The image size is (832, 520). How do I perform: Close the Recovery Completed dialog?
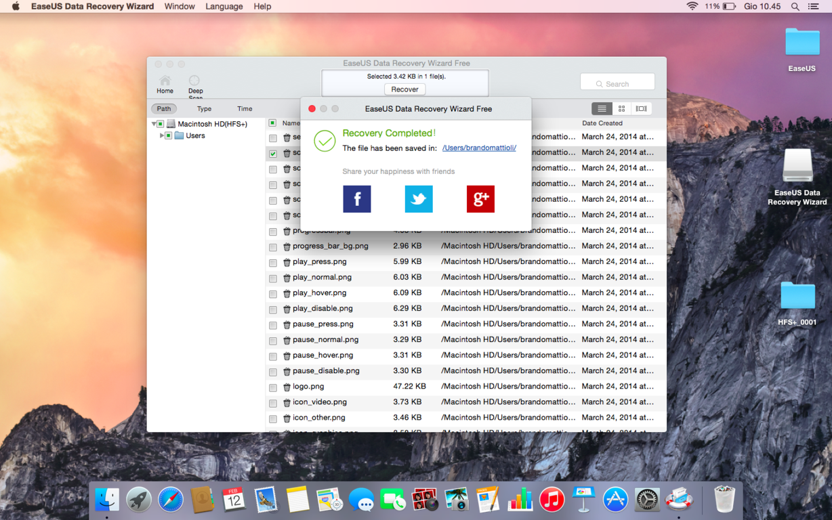[312, 108]
